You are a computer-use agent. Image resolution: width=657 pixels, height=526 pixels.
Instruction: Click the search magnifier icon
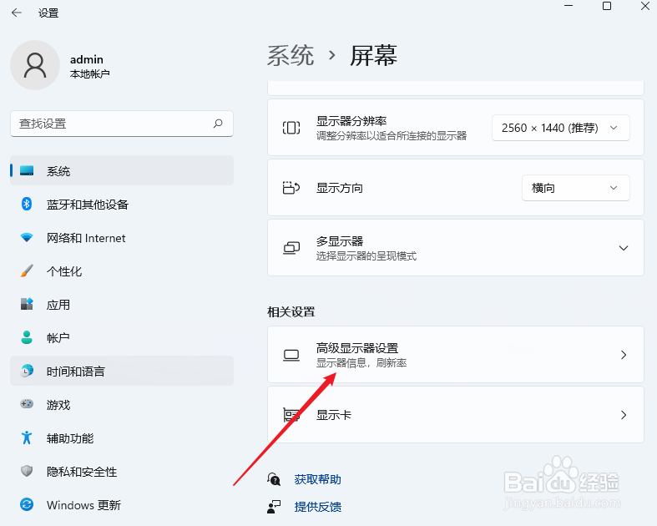[218, 124]
